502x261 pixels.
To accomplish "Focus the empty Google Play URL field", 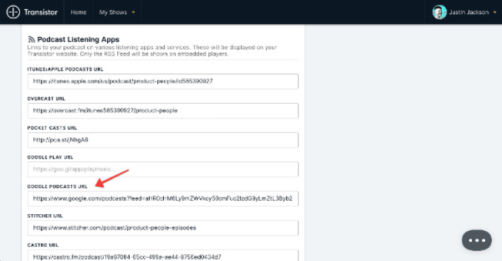I will pos(163,169).
